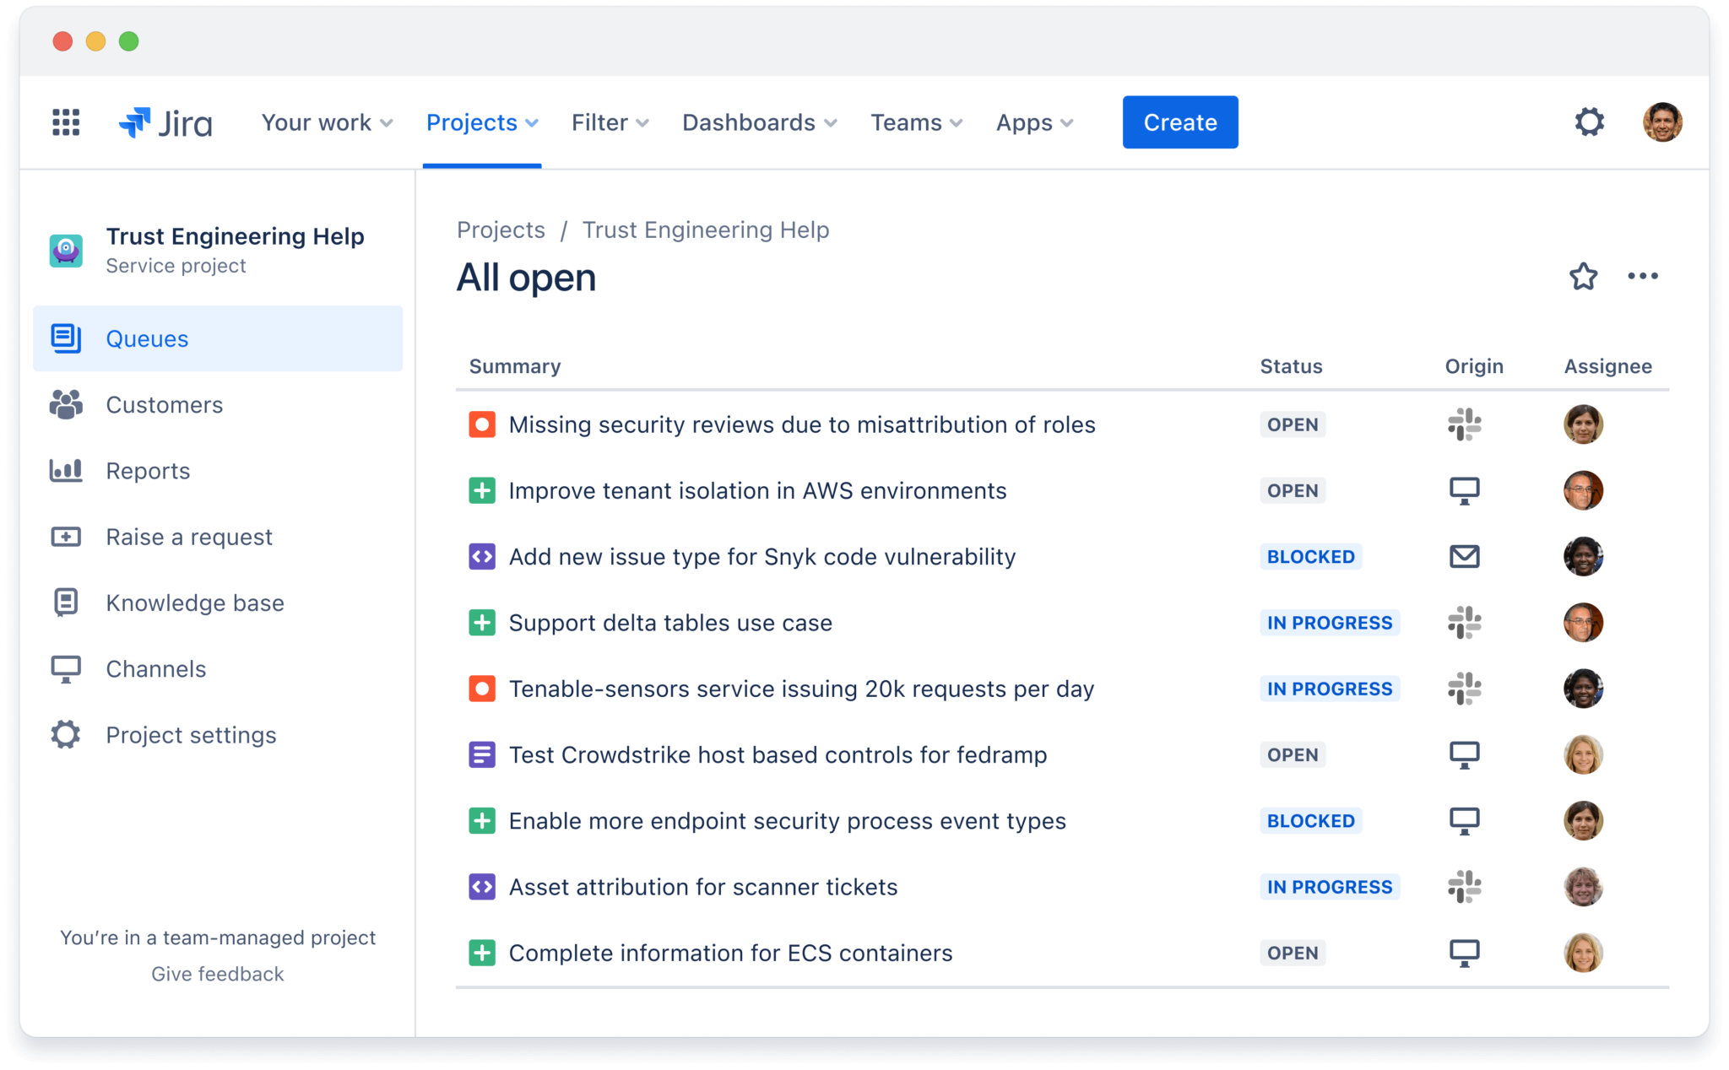Open Project settings via the gear icon

[x=191, y=734]
